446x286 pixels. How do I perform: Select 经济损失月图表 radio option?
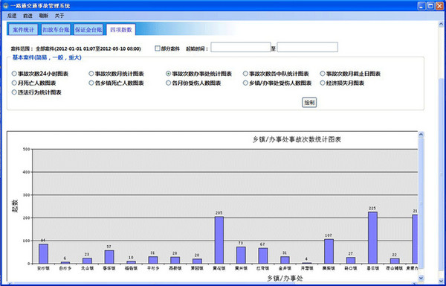323,83
